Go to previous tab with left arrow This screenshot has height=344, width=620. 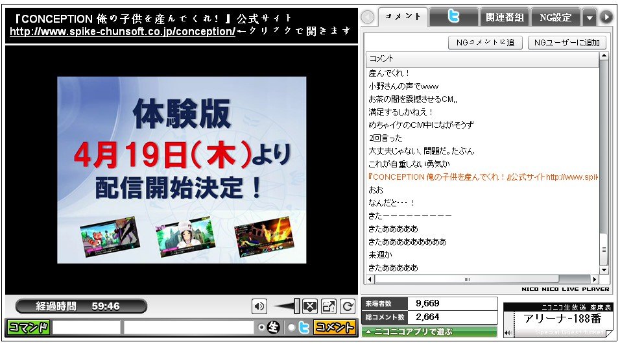click(x=368, y=17)
